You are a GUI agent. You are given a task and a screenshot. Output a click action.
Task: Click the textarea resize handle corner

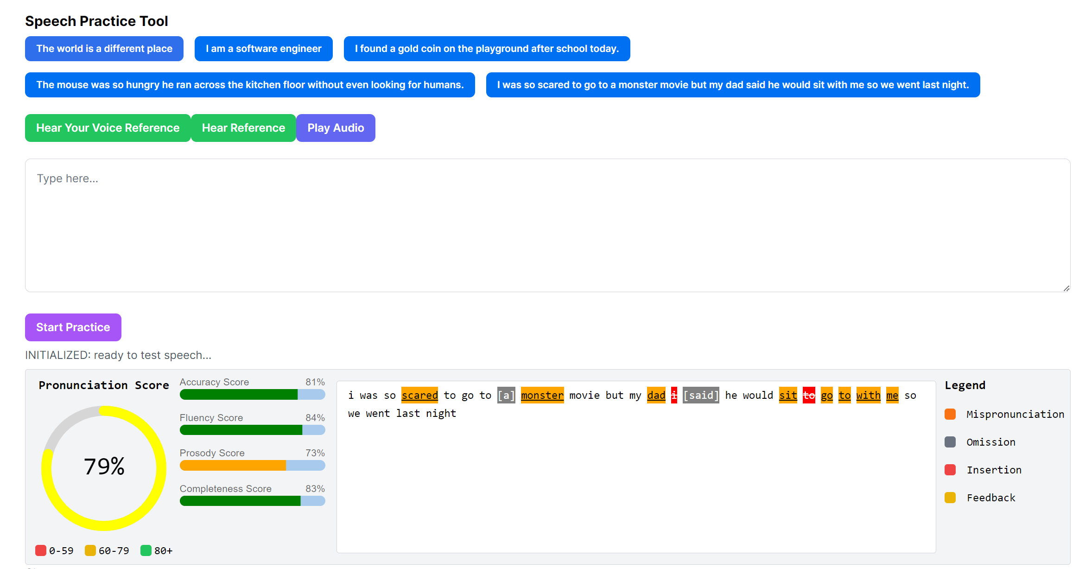point(1066,288)
